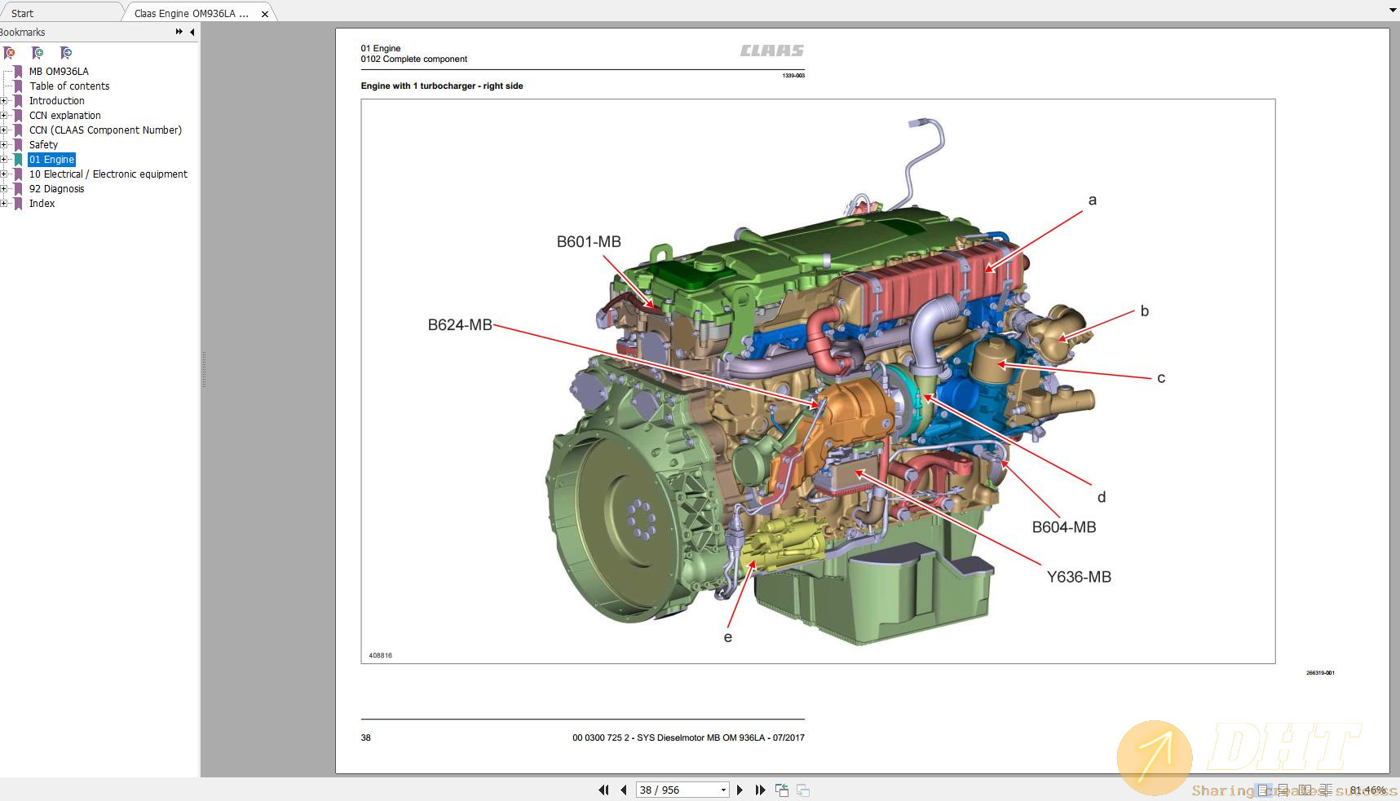Expand the 10 Electrical / Electronic node
This screenshot has height=801, width=1400.
pos(3,174)
